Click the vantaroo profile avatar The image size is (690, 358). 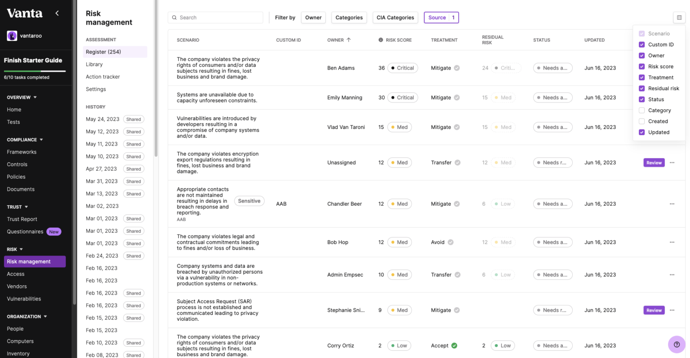tap(12, 35)
